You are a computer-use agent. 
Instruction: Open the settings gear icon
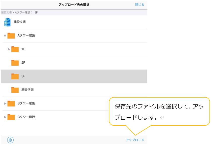(x=10, y=140)
